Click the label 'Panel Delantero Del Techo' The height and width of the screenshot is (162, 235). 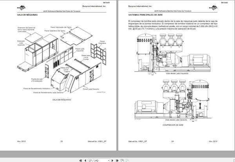click(x=55, y=31)
